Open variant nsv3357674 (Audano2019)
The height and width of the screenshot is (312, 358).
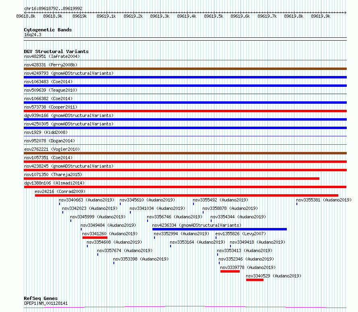click(x=125, y=250)
